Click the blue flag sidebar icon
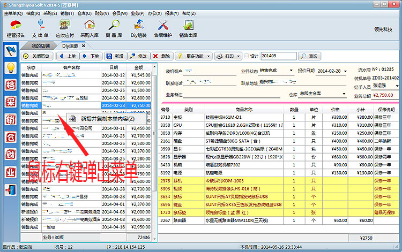Screen dimensions: 402x252 (x=11, y=51)
